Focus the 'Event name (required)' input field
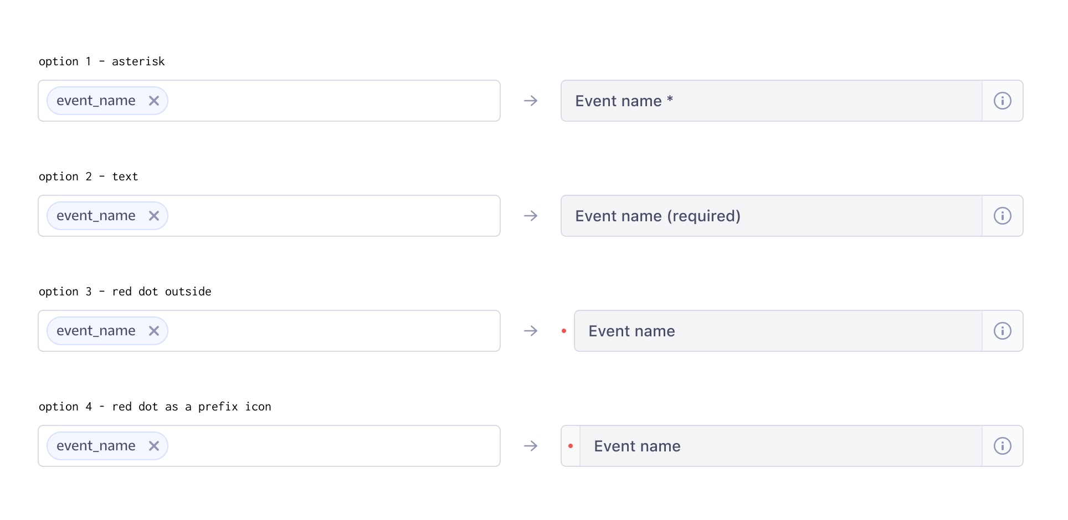1068x520 pixels. 772,216
